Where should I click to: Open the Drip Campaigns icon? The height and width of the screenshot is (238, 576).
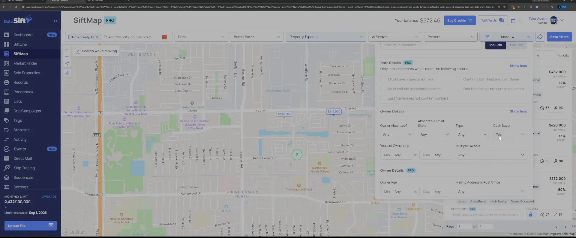click(7, 111)
